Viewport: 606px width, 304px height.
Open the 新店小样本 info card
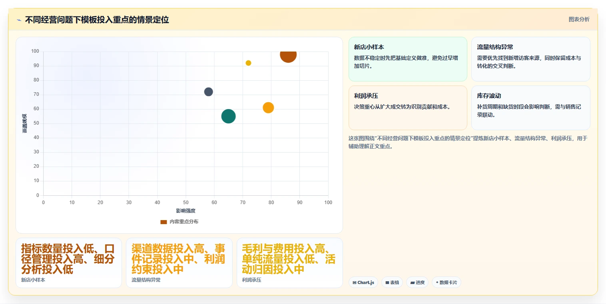click(408, 59)
